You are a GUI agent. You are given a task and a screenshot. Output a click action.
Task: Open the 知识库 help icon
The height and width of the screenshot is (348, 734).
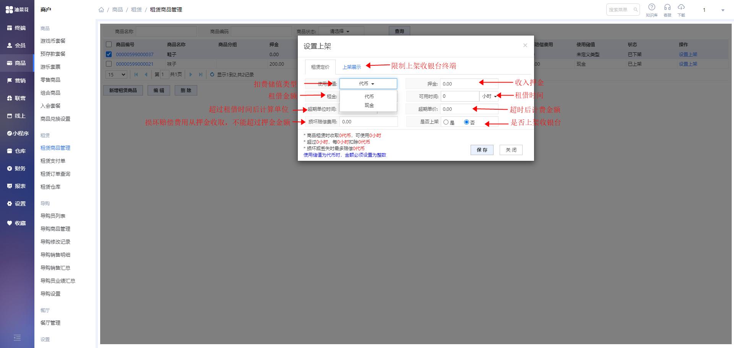(x=652, y=10)
